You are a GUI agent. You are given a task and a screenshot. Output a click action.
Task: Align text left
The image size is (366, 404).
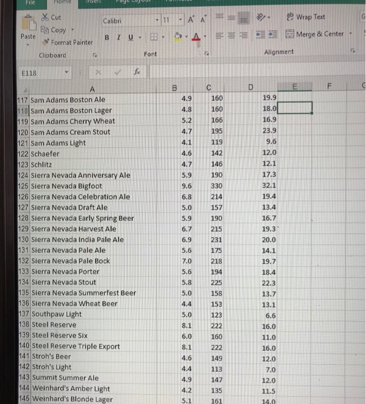click(219, 35)
